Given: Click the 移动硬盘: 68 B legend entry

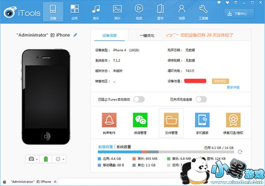Looking at the screenshot, I should coord(111,165).
